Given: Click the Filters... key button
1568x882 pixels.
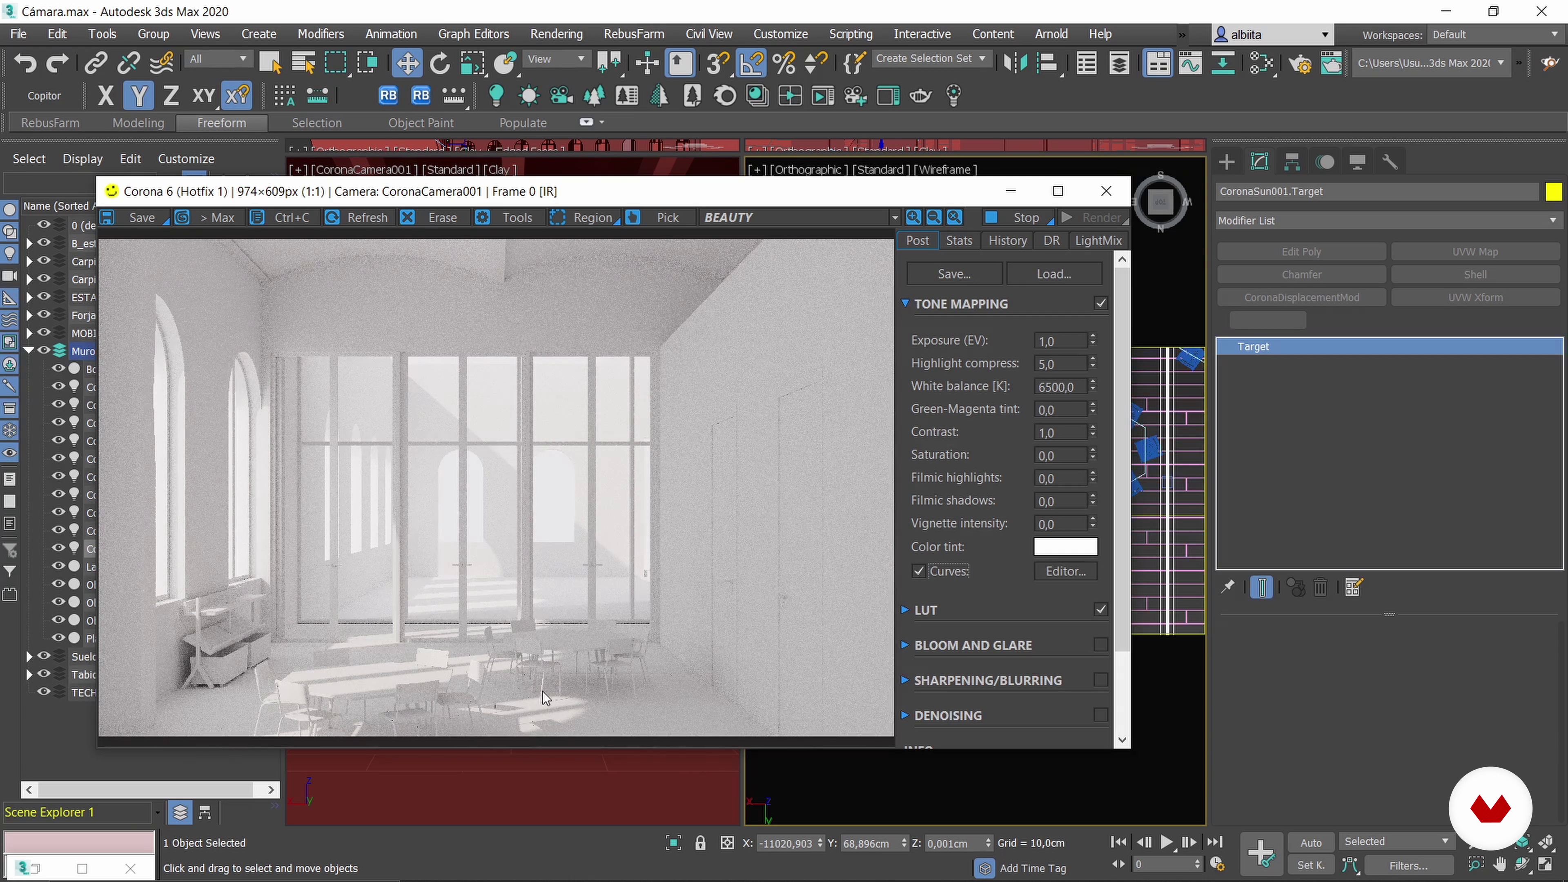Looking at the screenshot, I should pos(1408,866).
